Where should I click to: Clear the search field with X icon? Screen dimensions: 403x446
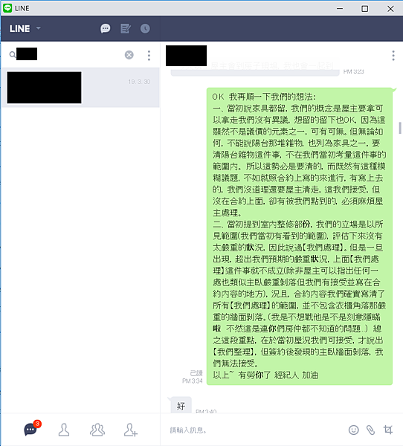[x=129, y=54]
